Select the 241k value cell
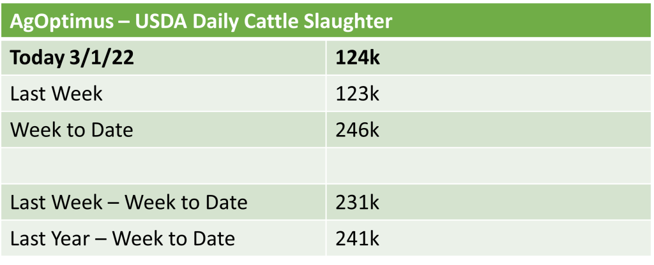The image size is (654, 265). coord(357,238)
